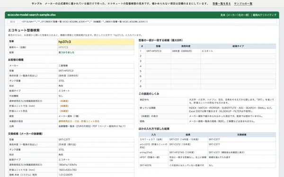Select the search key value HP37C3

[96, 47]
